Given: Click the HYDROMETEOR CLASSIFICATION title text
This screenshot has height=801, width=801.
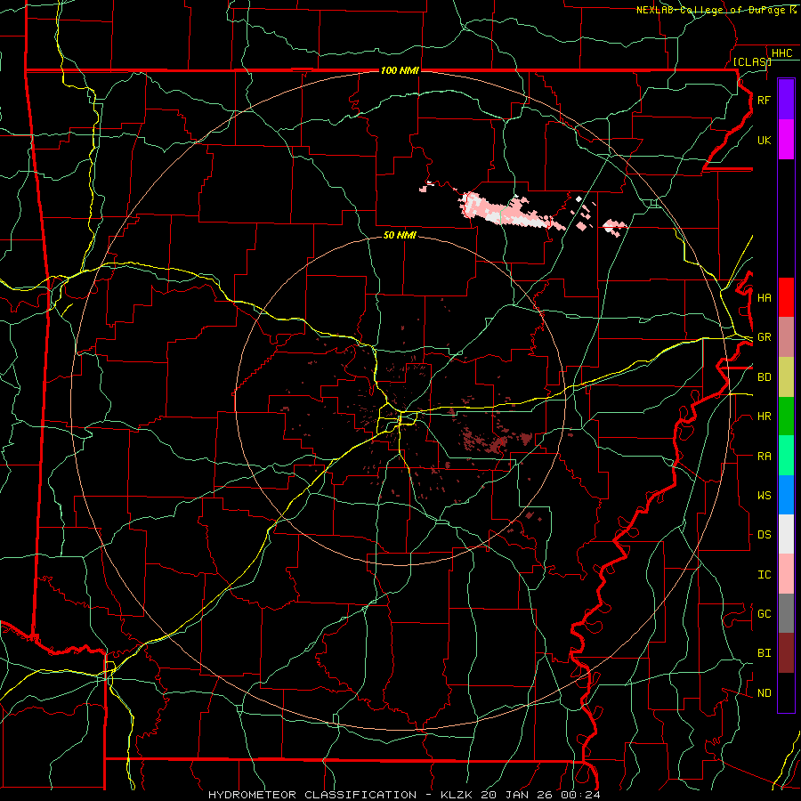Looking at the screenshot, I should point(312,795).
